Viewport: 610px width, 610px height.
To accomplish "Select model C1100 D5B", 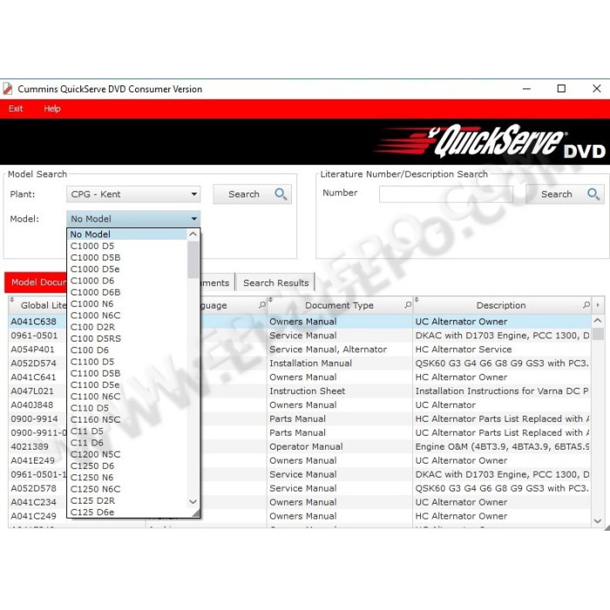I will coord(127,374).
